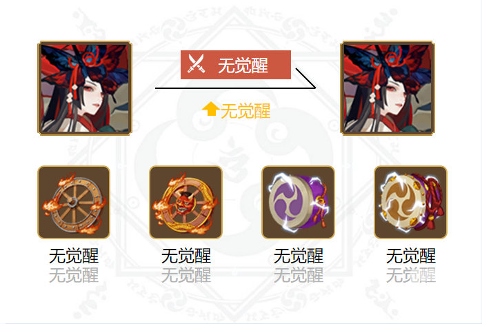The width and height of the screenshot is (482, 324).
Task: Click gray 无觉醒 text under plain flaming wheel
Action: point(74,275)
